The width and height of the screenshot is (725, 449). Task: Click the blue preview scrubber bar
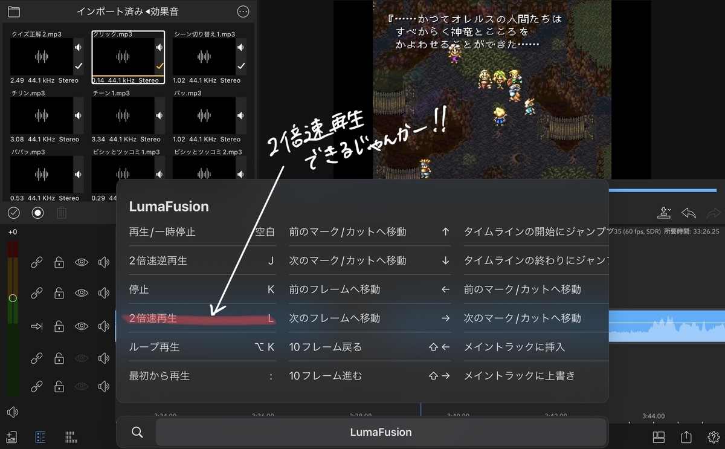663,190
